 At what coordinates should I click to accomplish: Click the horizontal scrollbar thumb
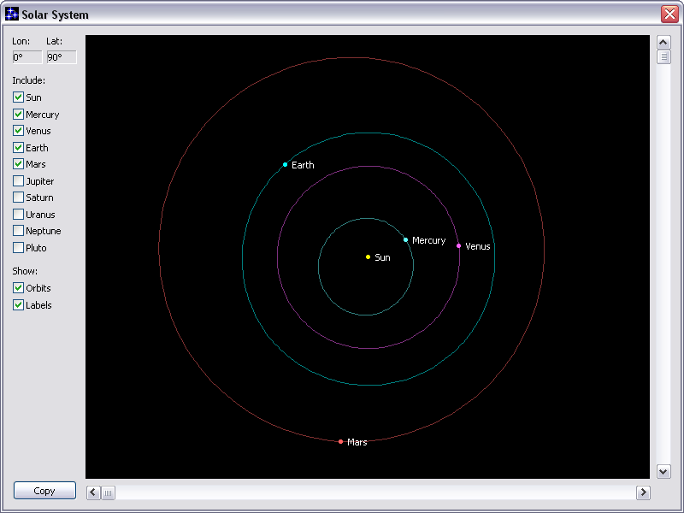click(x=109, y=493)
